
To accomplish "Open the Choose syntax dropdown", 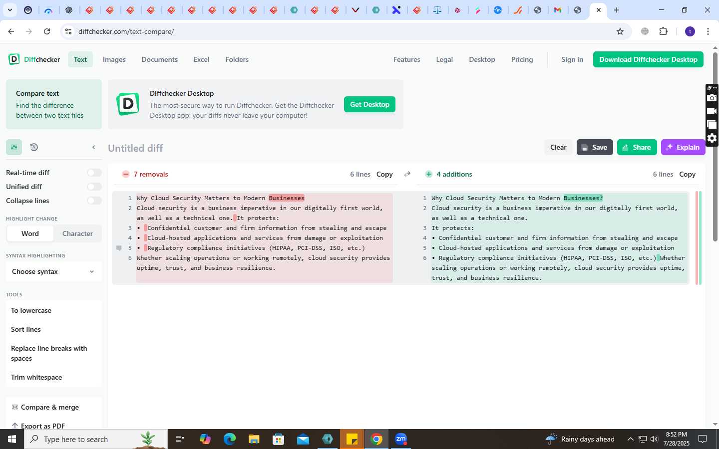I will click(x=53, y=271).
